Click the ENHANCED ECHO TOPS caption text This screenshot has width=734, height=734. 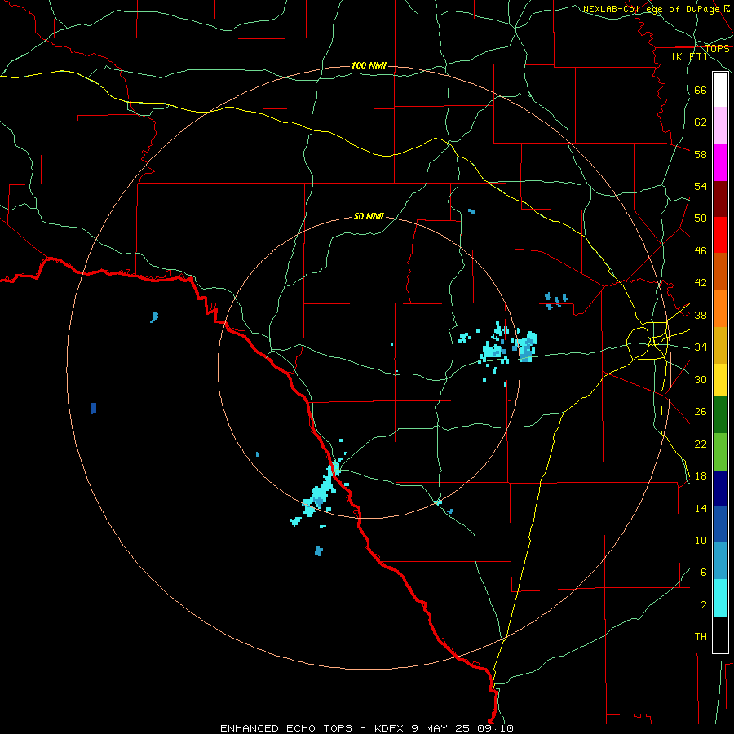(x=286, y=728)
